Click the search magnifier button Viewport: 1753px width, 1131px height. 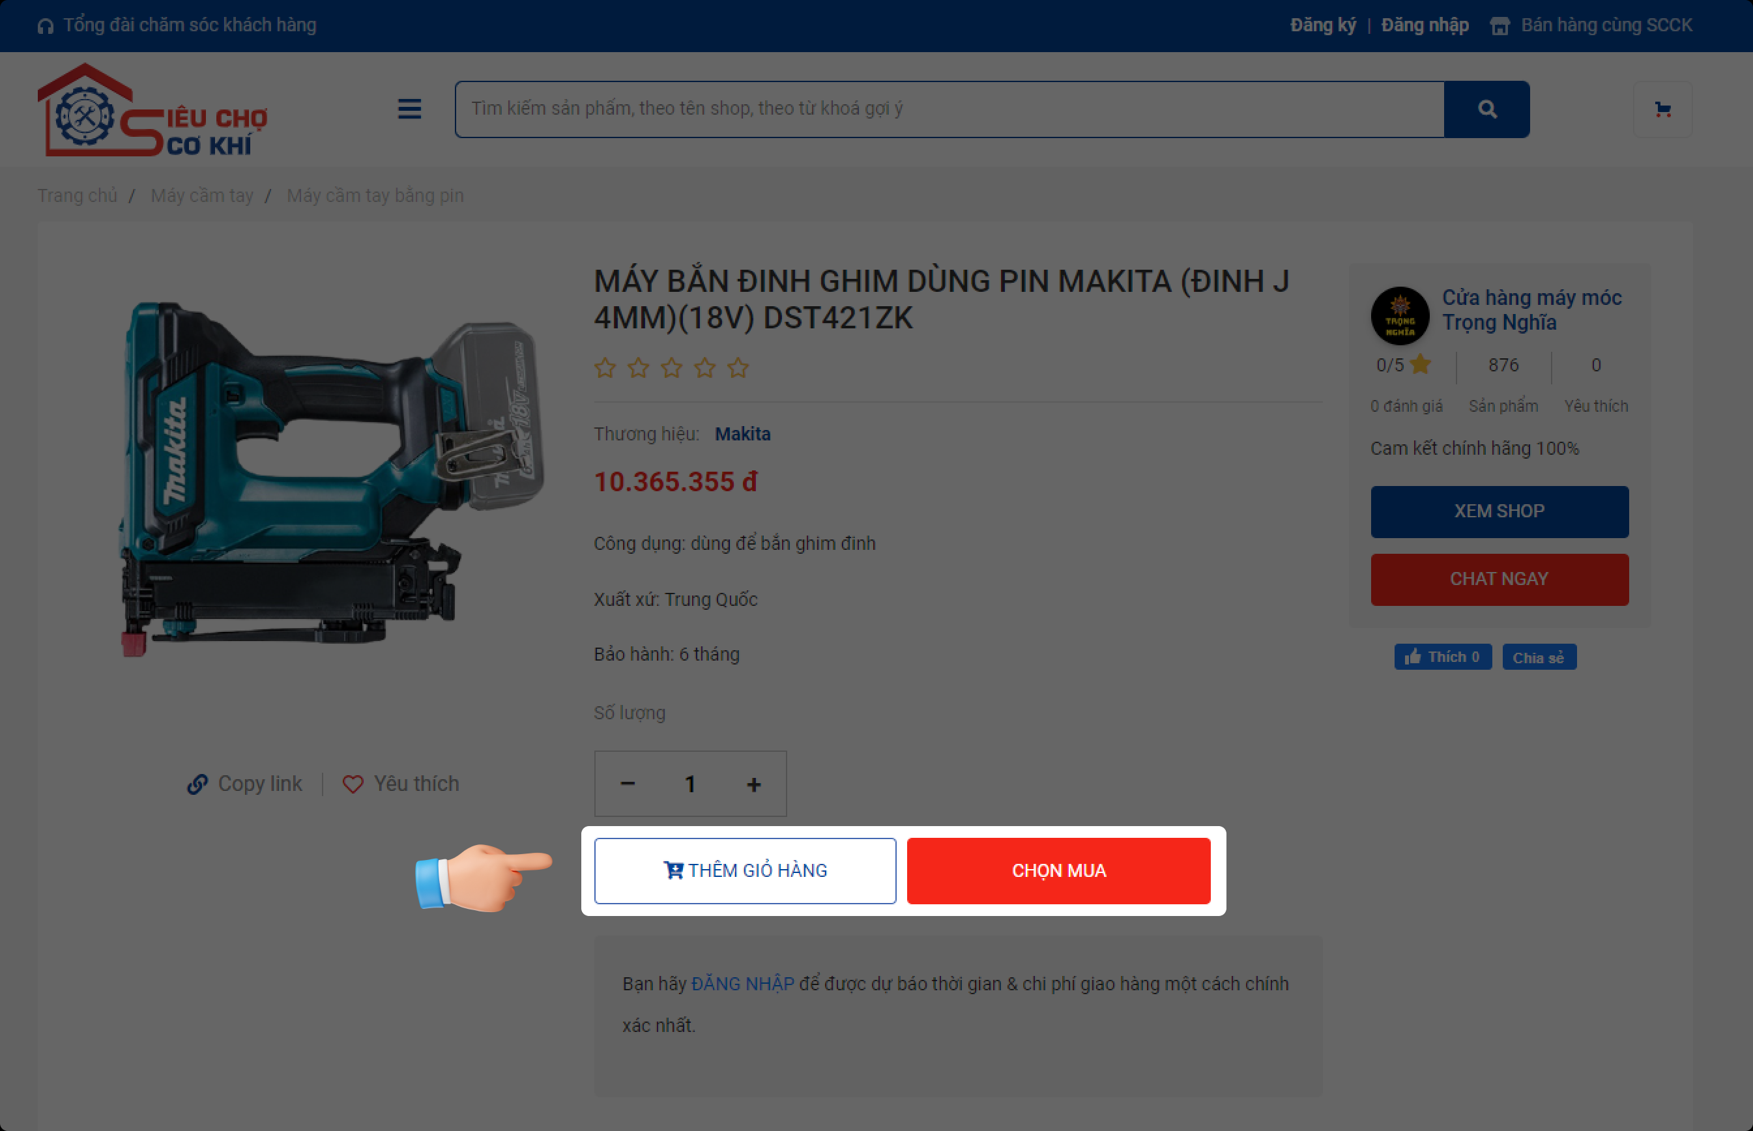pos(1486,109)
